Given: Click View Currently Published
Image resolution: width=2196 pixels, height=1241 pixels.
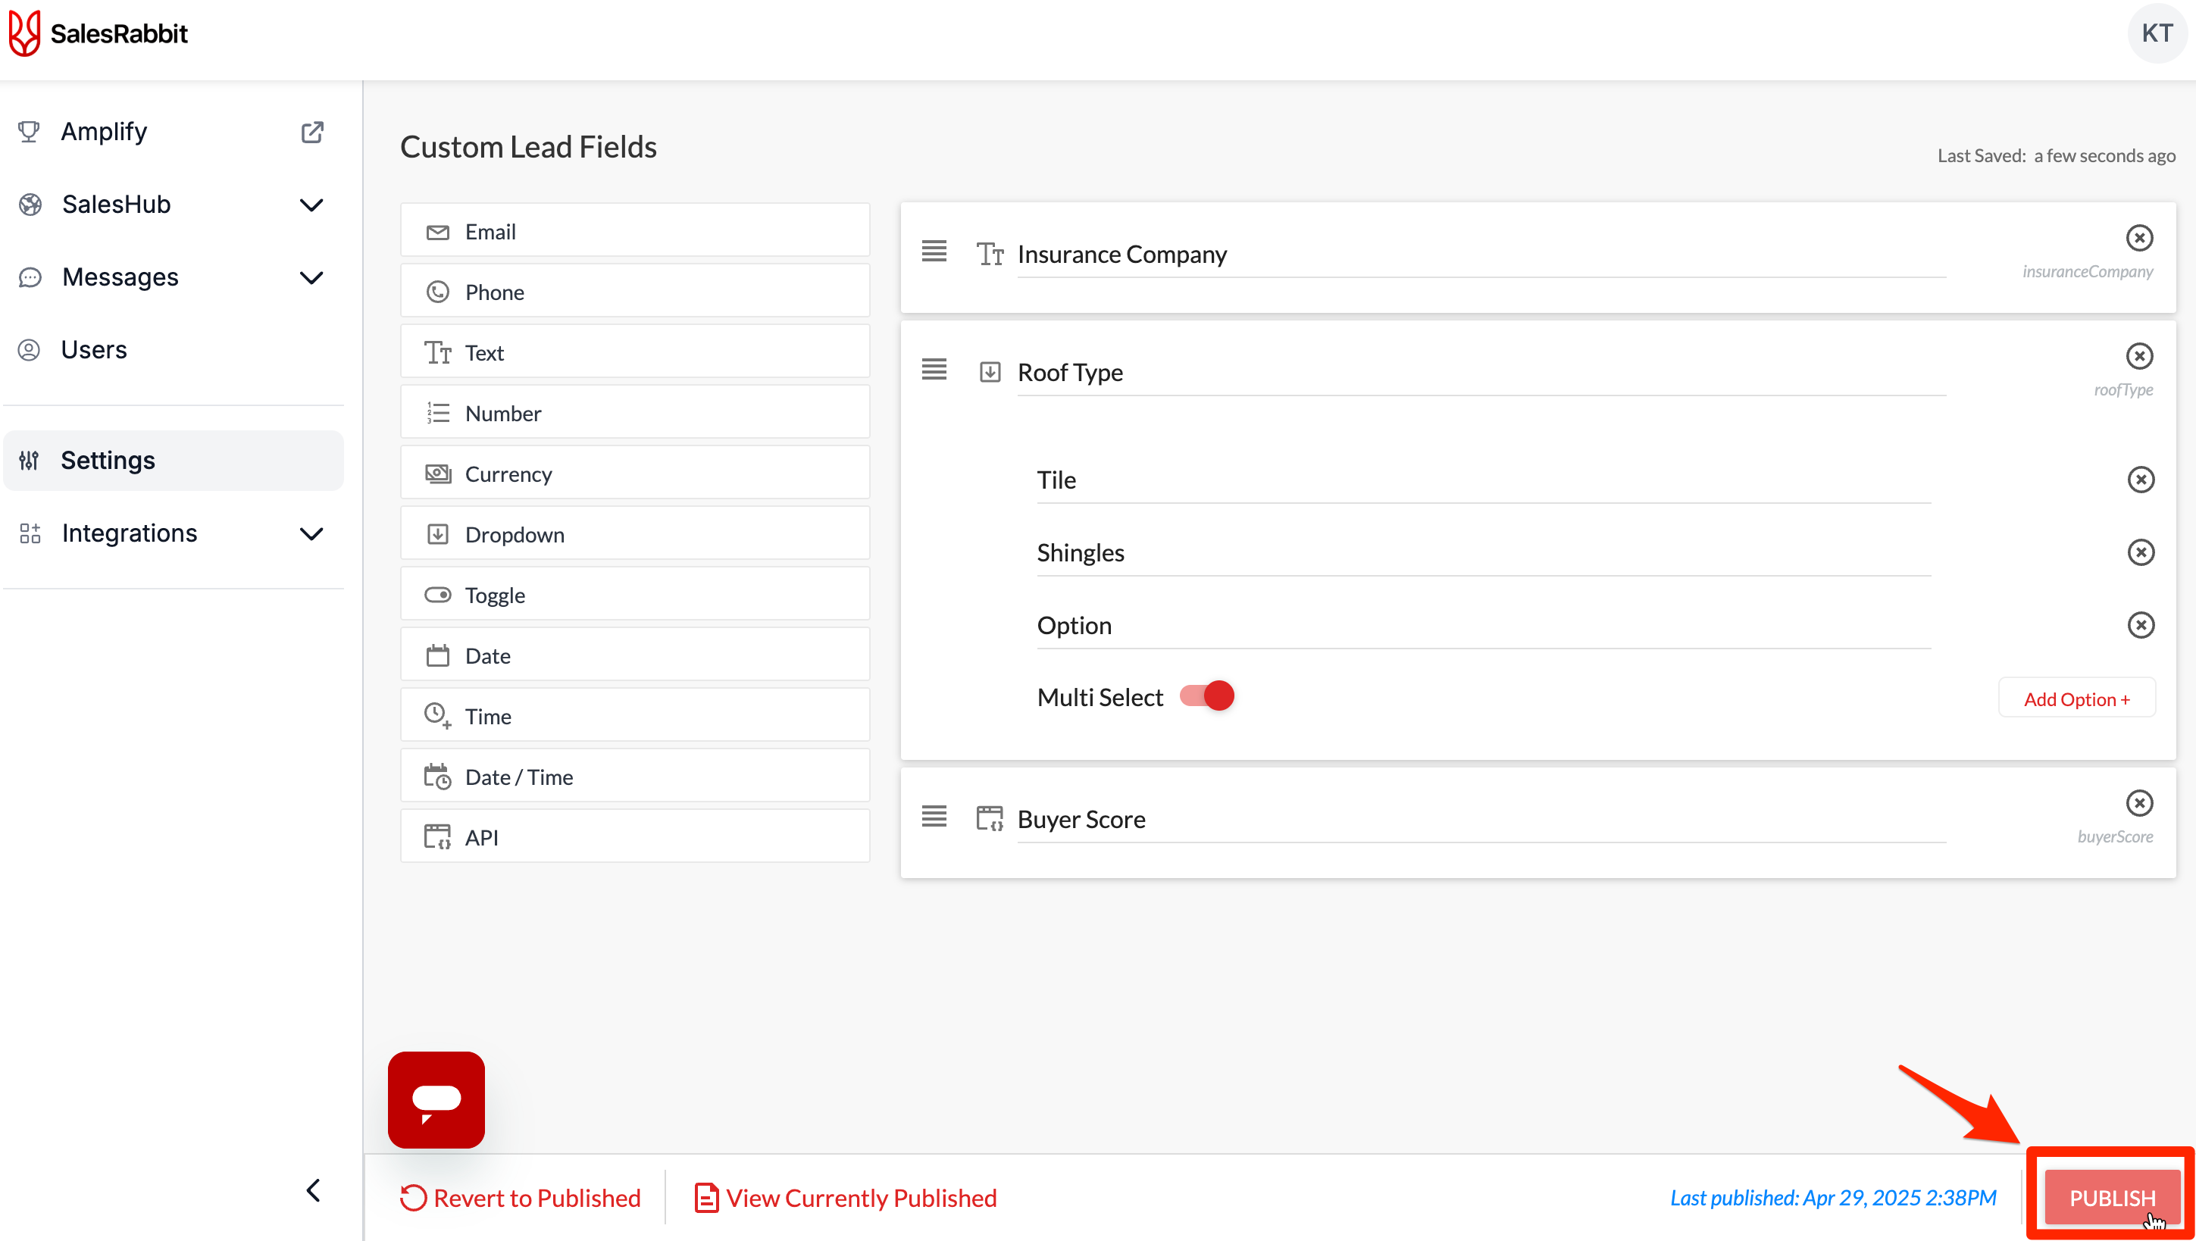Looking at the screenshot, I should [845, 1198].
